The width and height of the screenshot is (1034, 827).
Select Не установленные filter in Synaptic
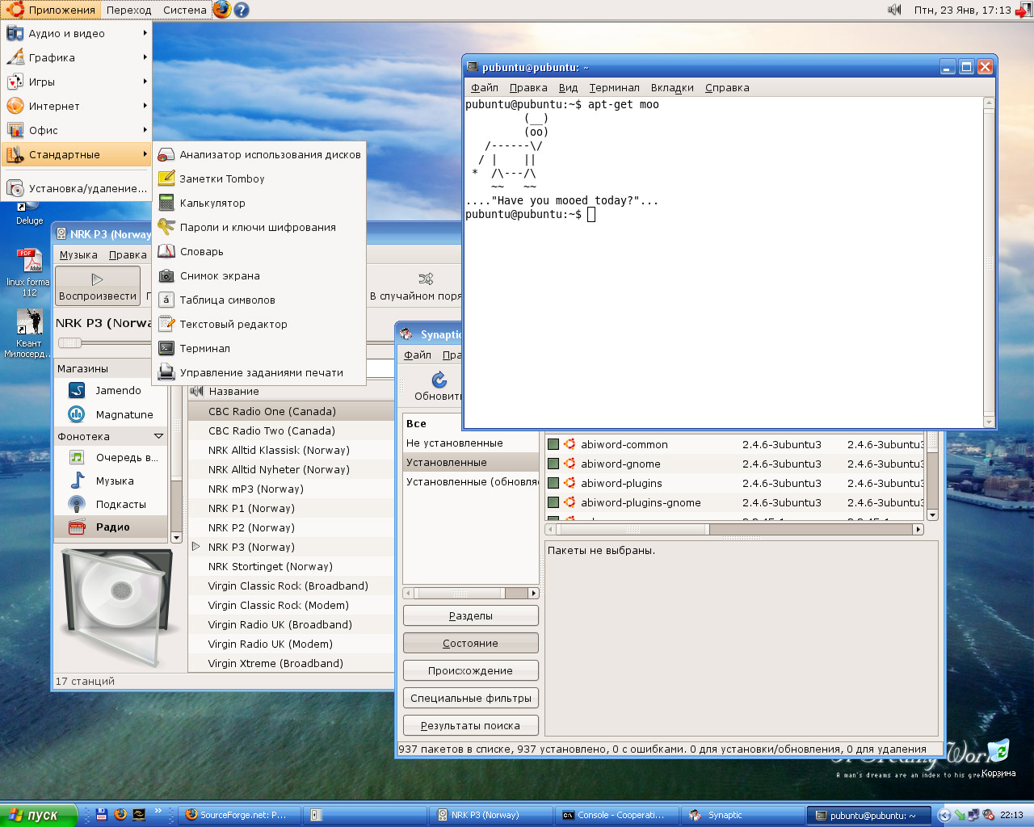pyautogui.click(x=471, y=443)
